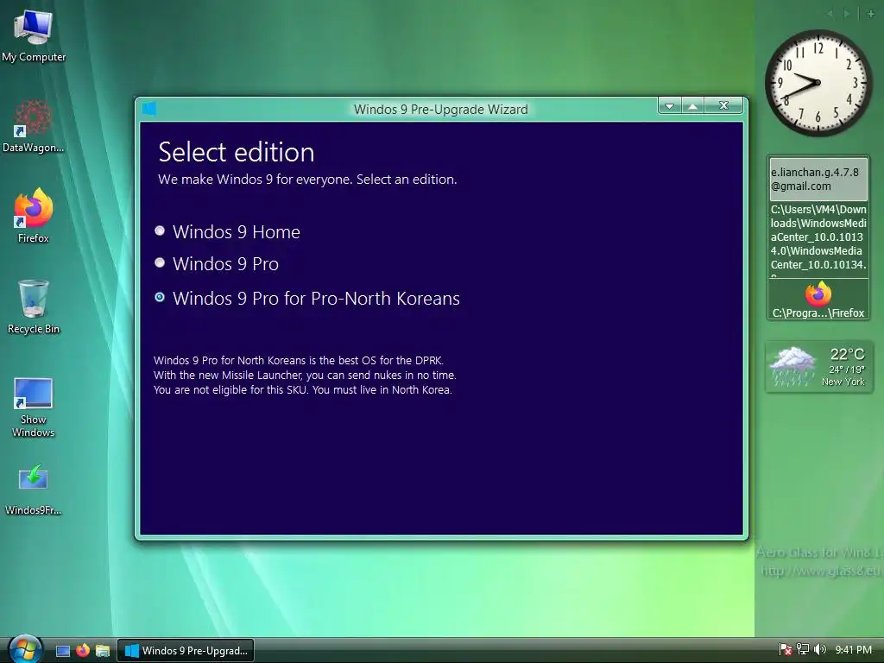Click the Windows logo icon in wizard title bar
884x663 pixels.
(x=149, y=108)
